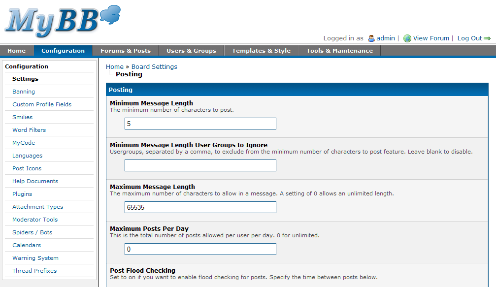This screenshot has height=287, width=496.
Task: Open Thread Prefixes sidebar link
Action: tap(34, 271)
